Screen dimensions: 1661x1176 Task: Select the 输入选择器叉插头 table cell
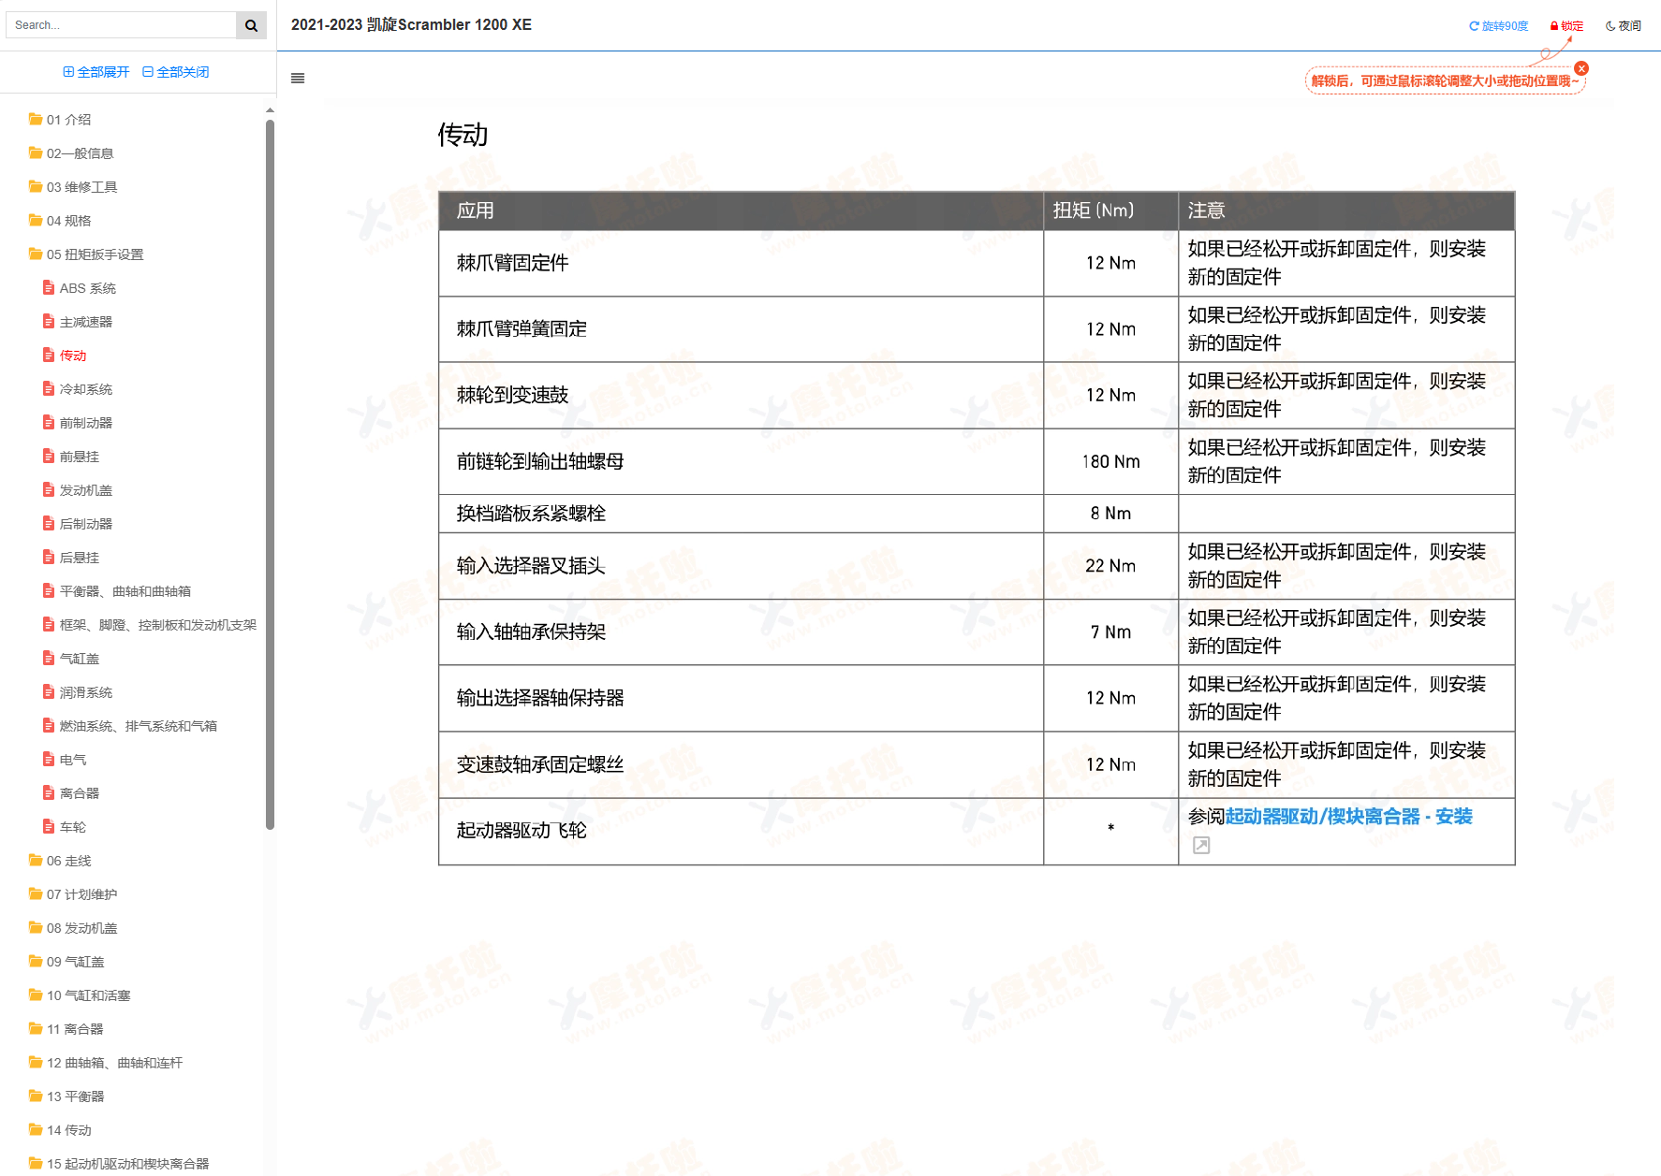(741, 566)
